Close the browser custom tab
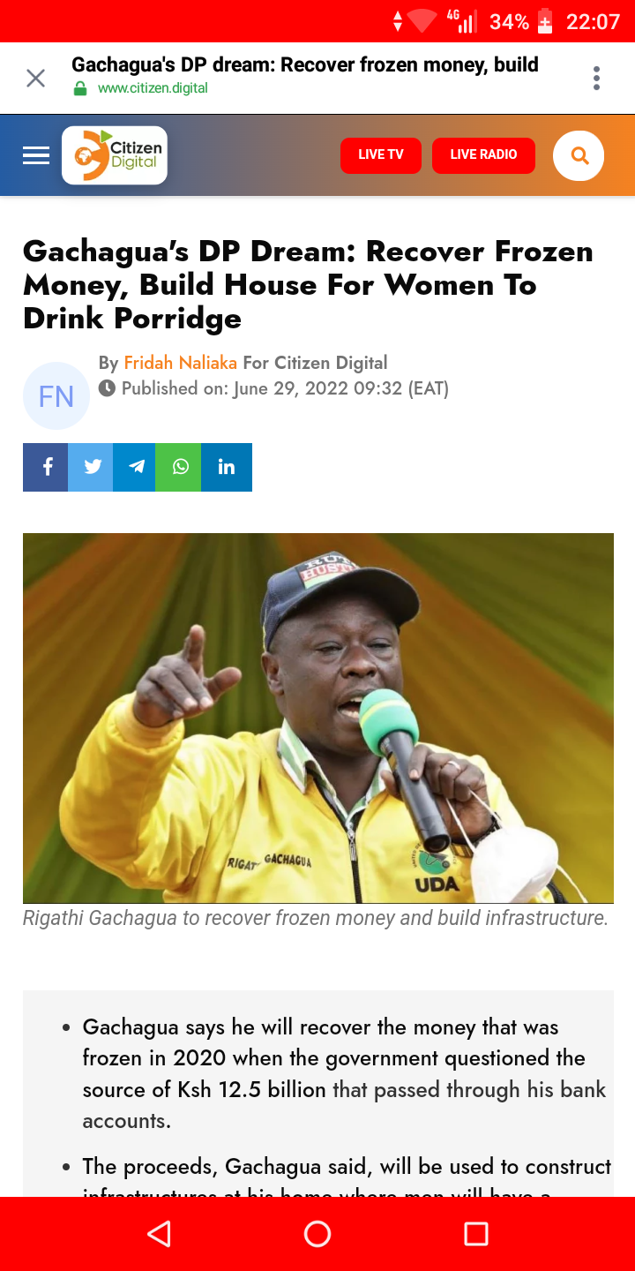Viewport: 635px width, 1271px height. pyautogui.click(x=35, y=79)
